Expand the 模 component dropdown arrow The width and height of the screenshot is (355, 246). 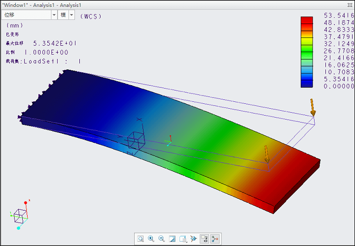click(71, 15)
